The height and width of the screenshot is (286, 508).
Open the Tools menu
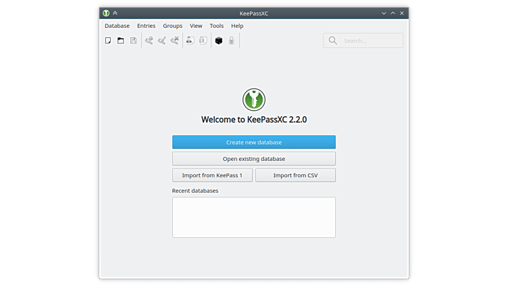216,26
